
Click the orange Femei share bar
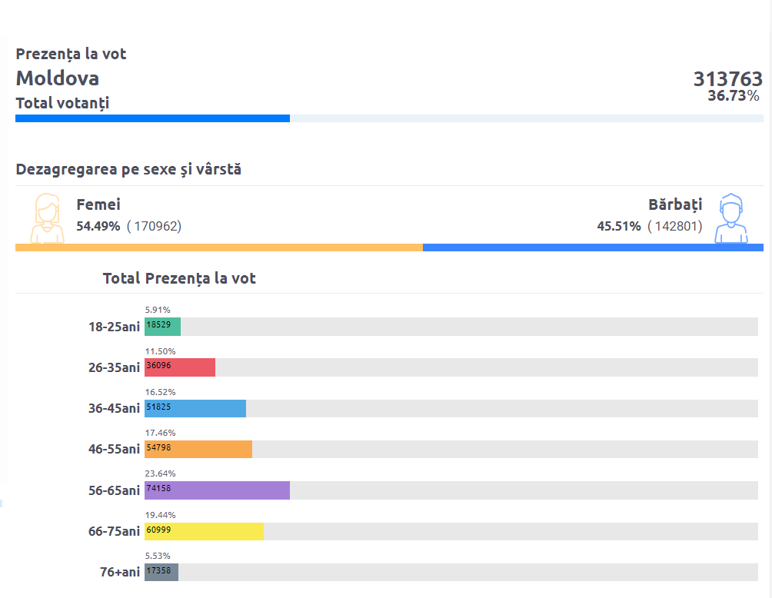[x=219, y=248]
